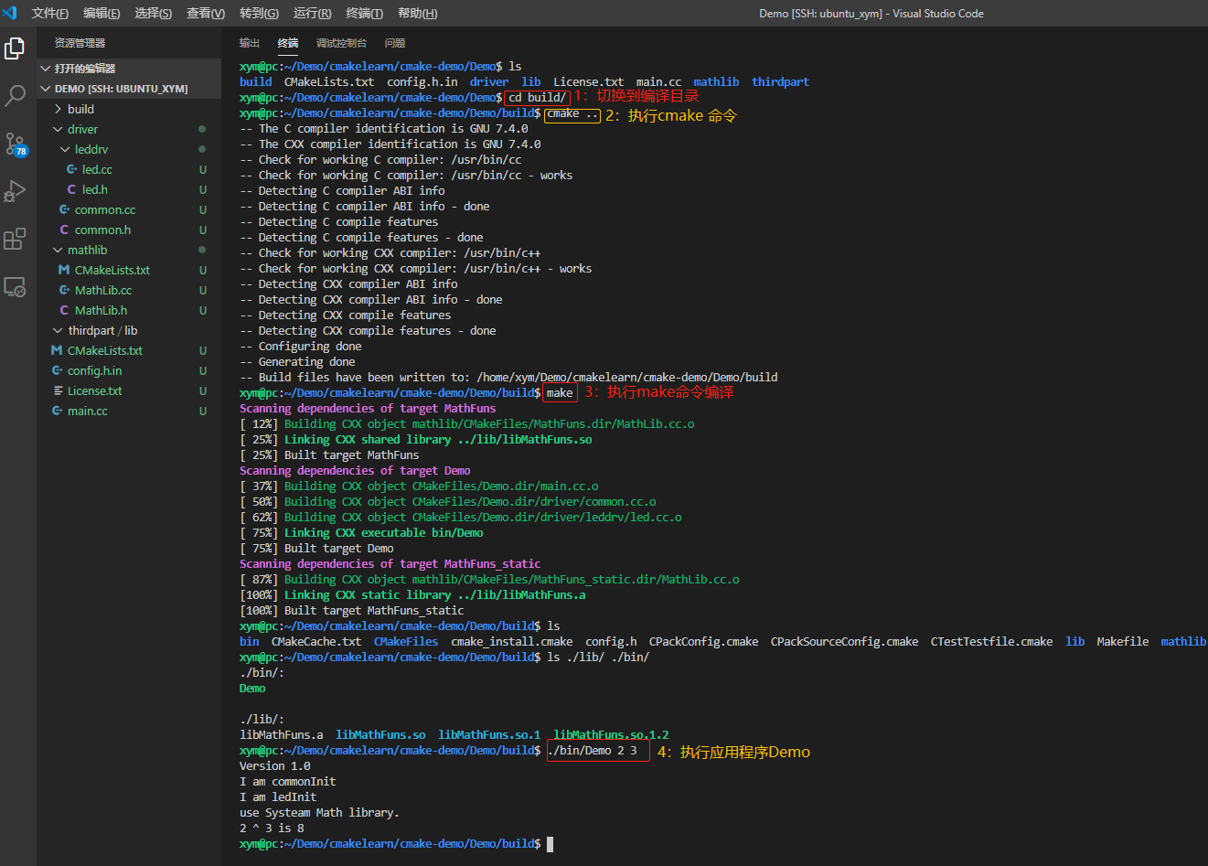Open the Extensions view

[15, 239]
